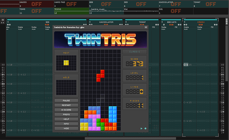The image size is (229, 140).
Task: Collapse the CRASH track with its arrow
Action: pos(185,22)
